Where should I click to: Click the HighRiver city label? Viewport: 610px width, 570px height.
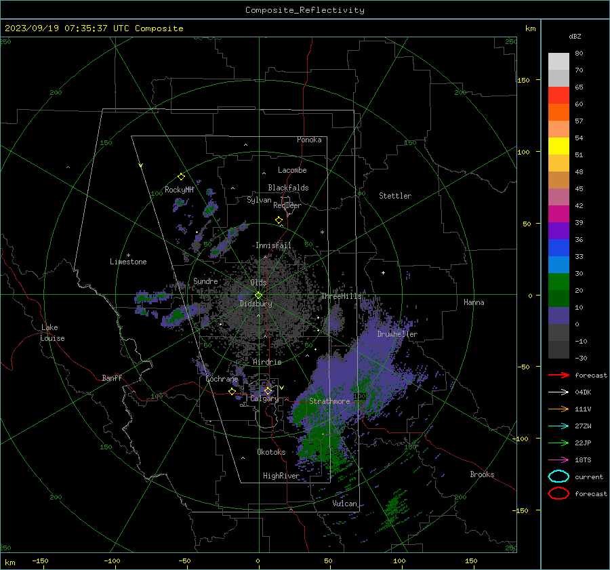281,476
